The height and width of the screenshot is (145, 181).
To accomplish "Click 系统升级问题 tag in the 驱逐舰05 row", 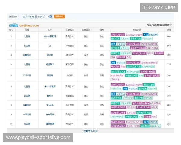I will point(148,66).
